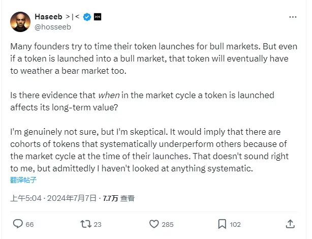This screenshot has width=312, height=239.
Task: Click the display name Haseeb
Action: pos(48,17)
